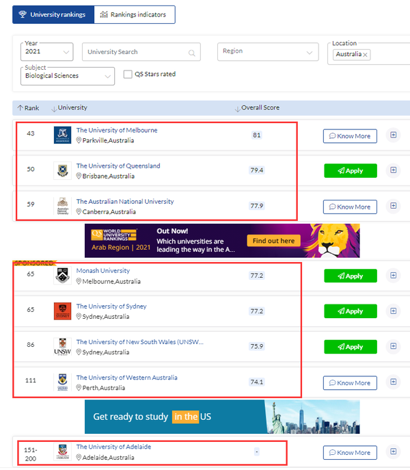Click location pin next to Parkville, Australia
The height and width of the screenshot is (470, 410).
(79, 140)
